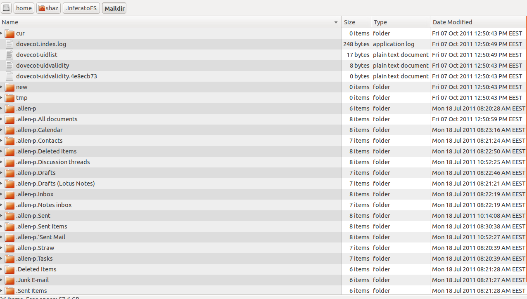
Task: Sort files by Size column header
Action: tap(349, 22)
